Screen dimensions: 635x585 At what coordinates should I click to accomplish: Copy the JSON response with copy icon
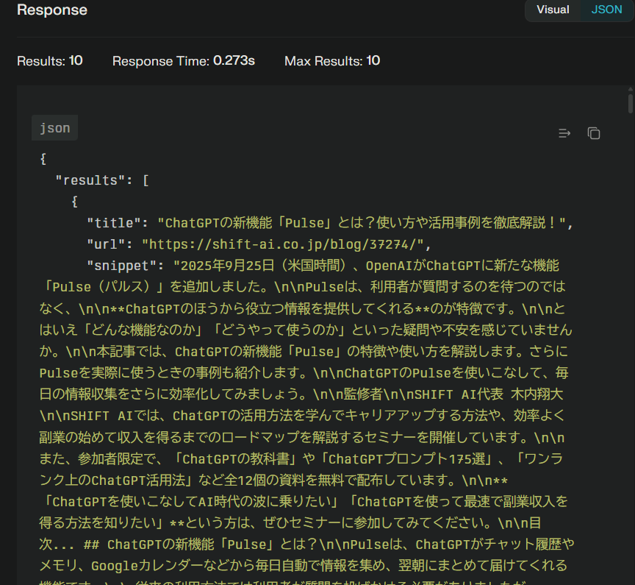tap(594, 133)
